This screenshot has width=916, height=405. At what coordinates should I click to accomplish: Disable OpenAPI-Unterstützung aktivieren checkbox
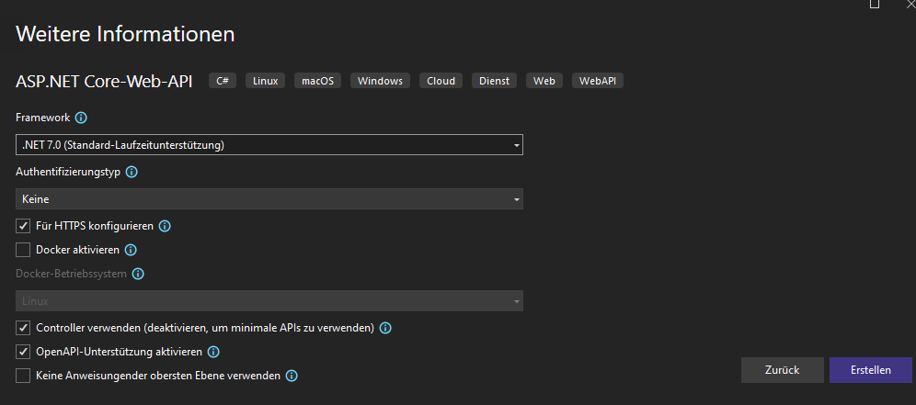click(23, 352)
